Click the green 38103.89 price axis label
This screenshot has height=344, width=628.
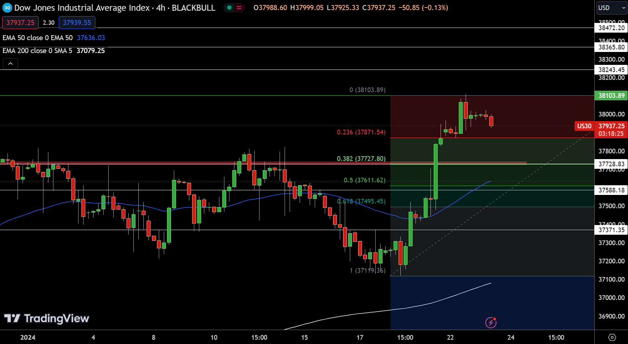click(x=611, y=96)
